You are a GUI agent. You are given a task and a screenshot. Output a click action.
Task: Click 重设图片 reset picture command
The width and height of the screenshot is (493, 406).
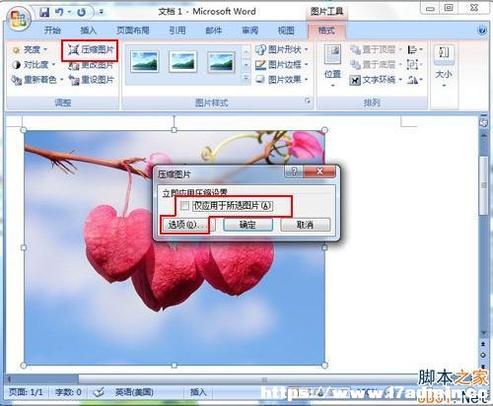[x=91, y=80]
